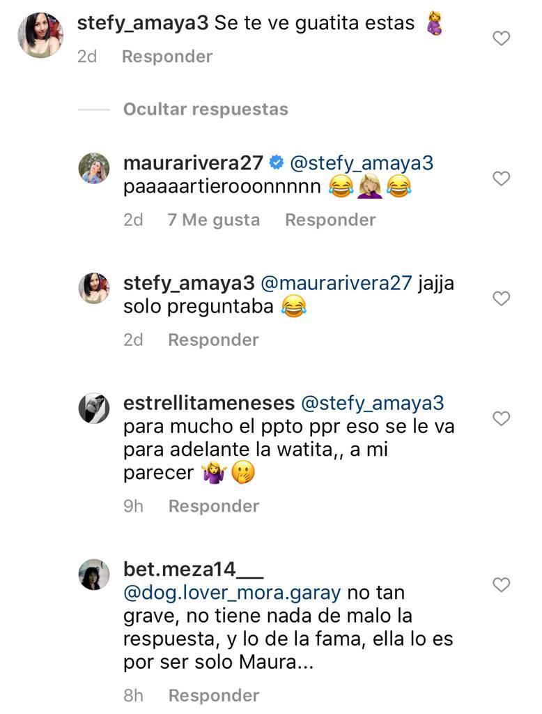The height and width of the screenshot is (714, 542).
Task: Like stefy_amaya3's second reply
Action: 501,298
